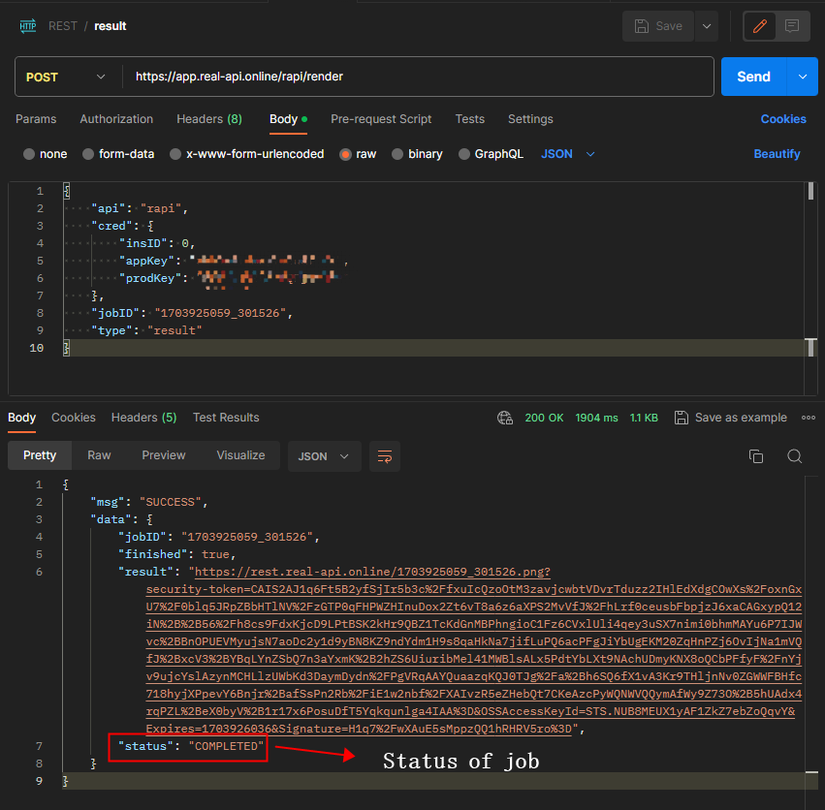This screenshot has height=810, width=825.
Task: Switch to the Headers (8) tab
Action: click(208, 119)
